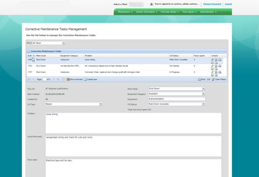
Task: Click the page number input field
Action: pos(44,79)
